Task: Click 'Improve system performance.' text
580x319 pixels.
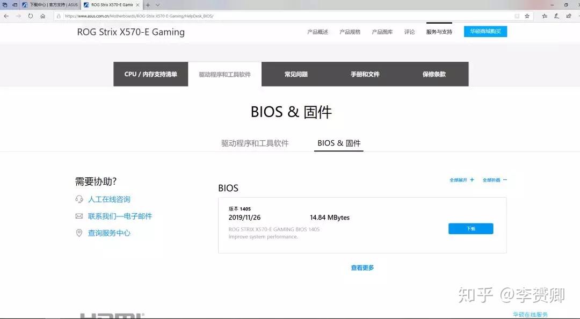Action: 263,236
